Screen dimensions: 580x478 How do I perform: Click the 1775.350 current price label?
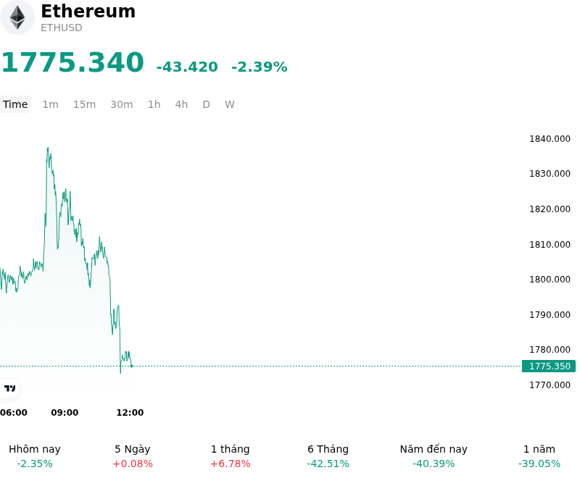coord(549,366)
